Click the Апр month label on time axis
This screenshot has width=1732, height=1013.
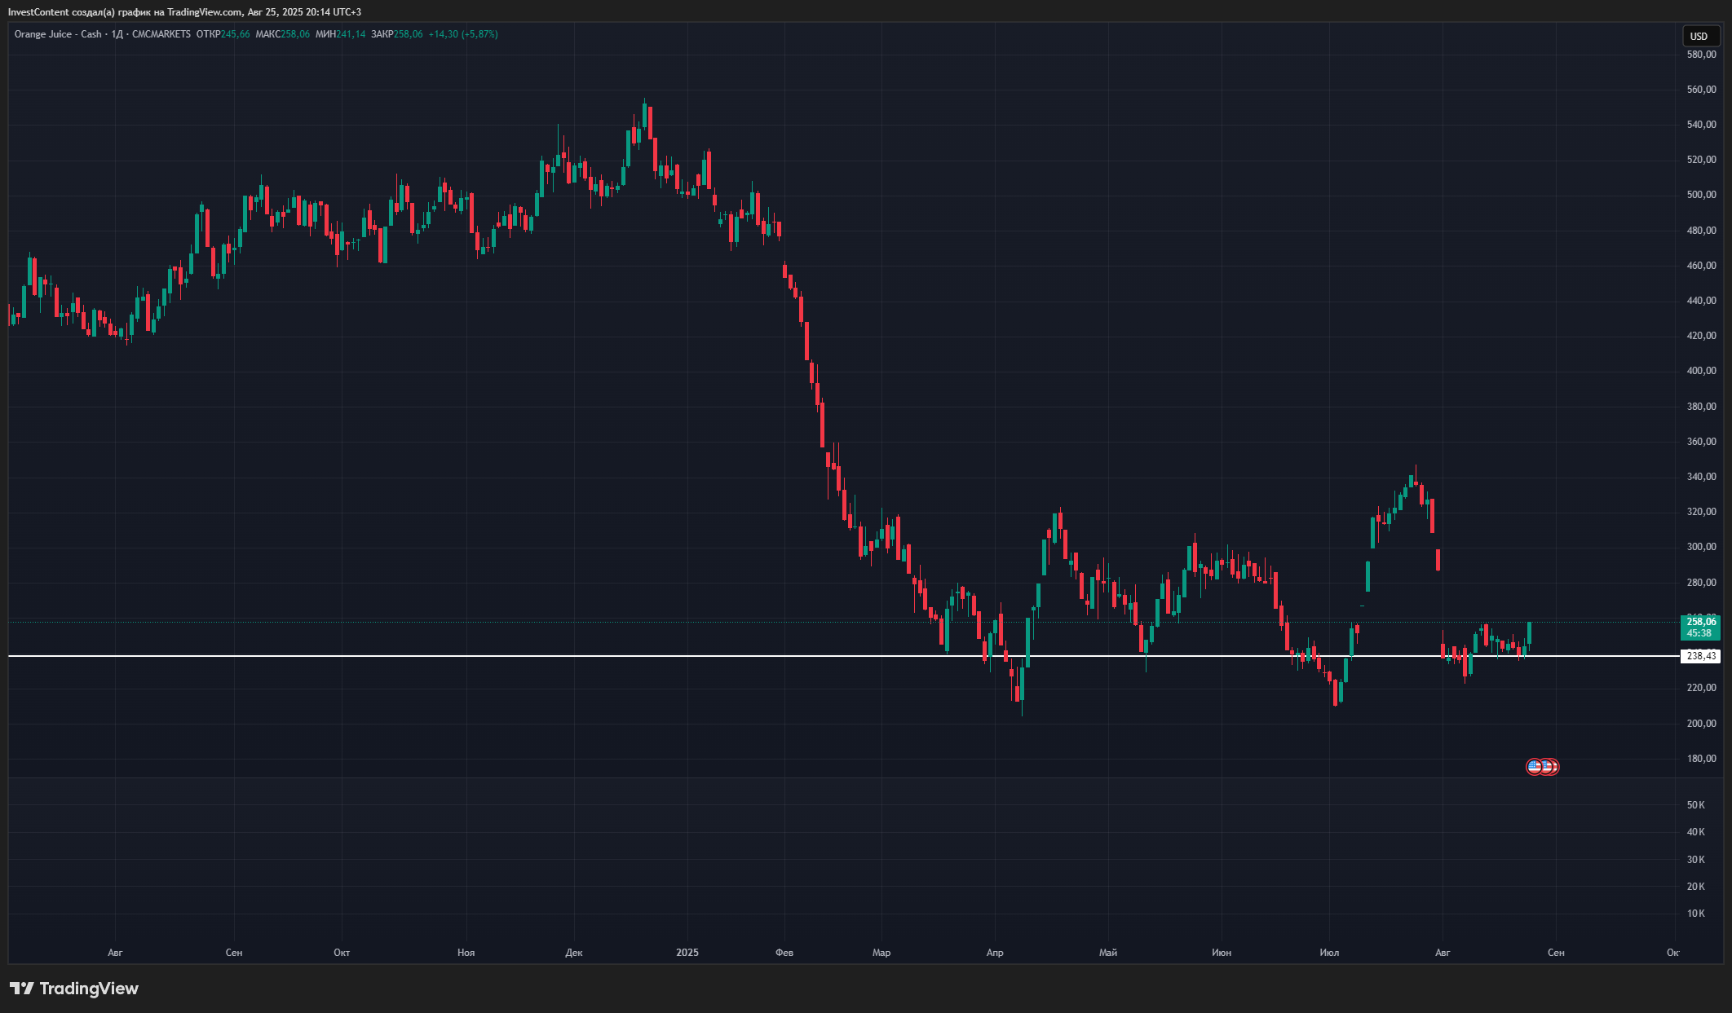click(x=995, y=953)
